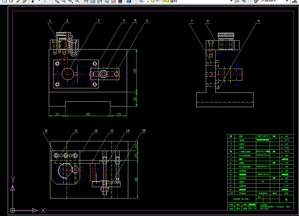This screenshot has width=299, height=216.
Task: Select balloon label 1 in the front view
Action: tap(50, 21)
